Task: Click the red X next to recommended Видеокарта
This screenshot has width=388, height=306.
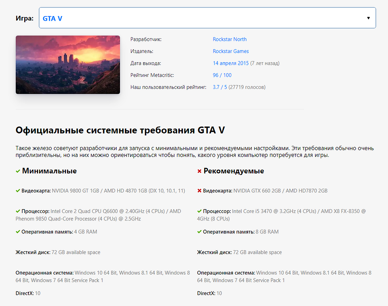Action: tap(199, 190)
